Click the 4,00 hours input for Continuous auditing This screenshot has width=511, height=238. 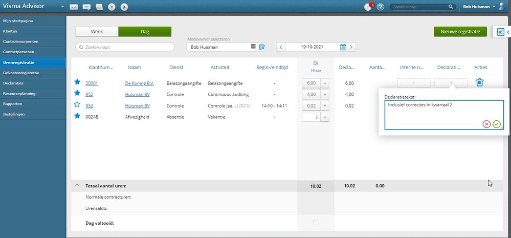311,95
